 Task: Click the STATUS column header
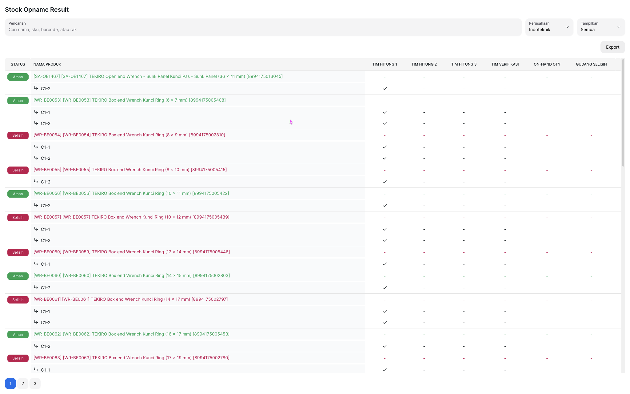click(18, 64)
